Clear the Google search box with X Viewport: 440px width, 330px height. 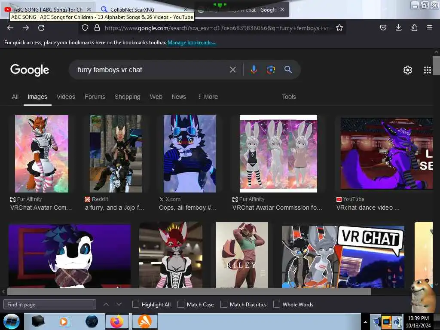[233, 70]
